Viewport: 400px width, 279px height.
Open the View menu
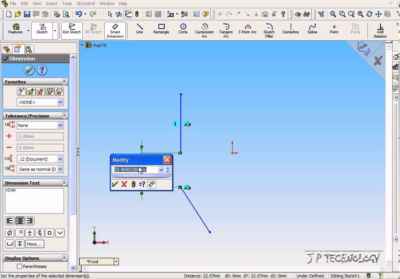coord(37,4)
